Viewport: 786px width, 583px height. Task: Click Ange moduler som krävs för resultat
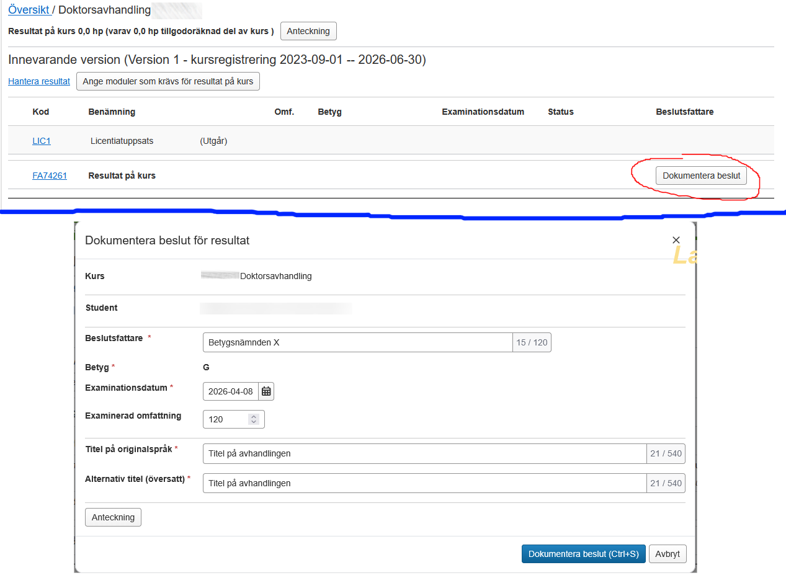[x=168, y=81]
